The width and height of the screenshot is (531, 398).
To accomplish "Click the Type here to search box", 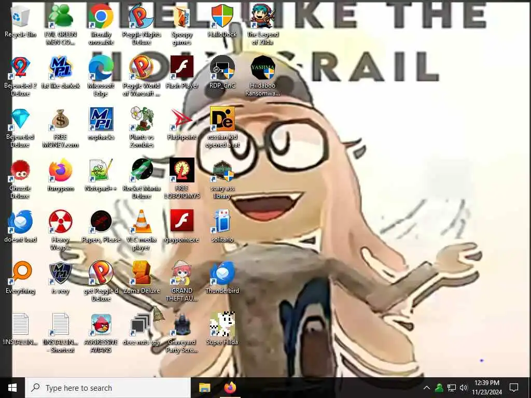I will coord(108,388).
